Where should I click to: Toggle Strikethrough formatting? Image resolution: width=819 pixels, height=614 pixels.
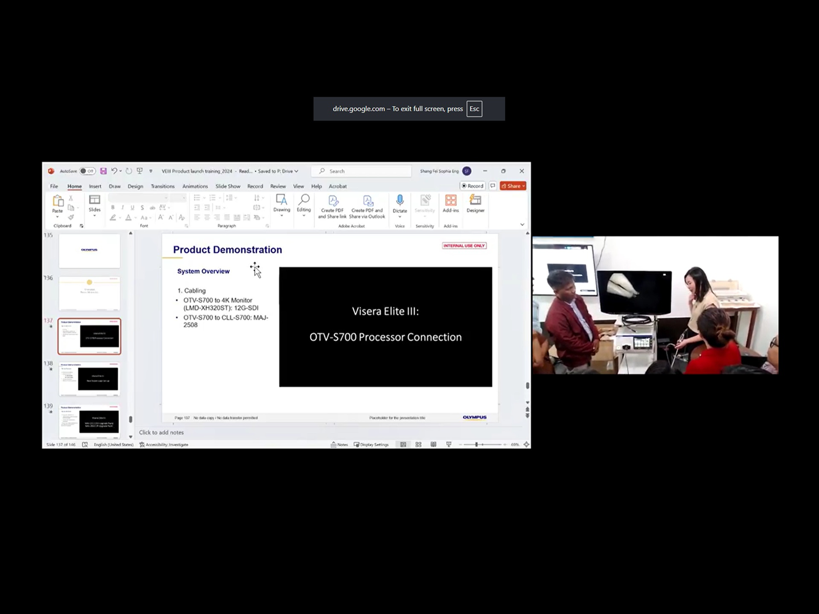click(x=152, y=207)
